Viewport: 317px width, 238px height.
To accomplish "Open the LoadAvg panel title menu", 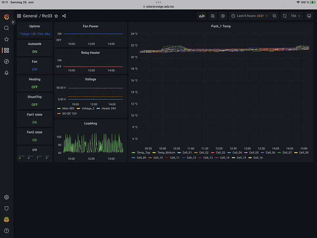I will click(90, 123).
